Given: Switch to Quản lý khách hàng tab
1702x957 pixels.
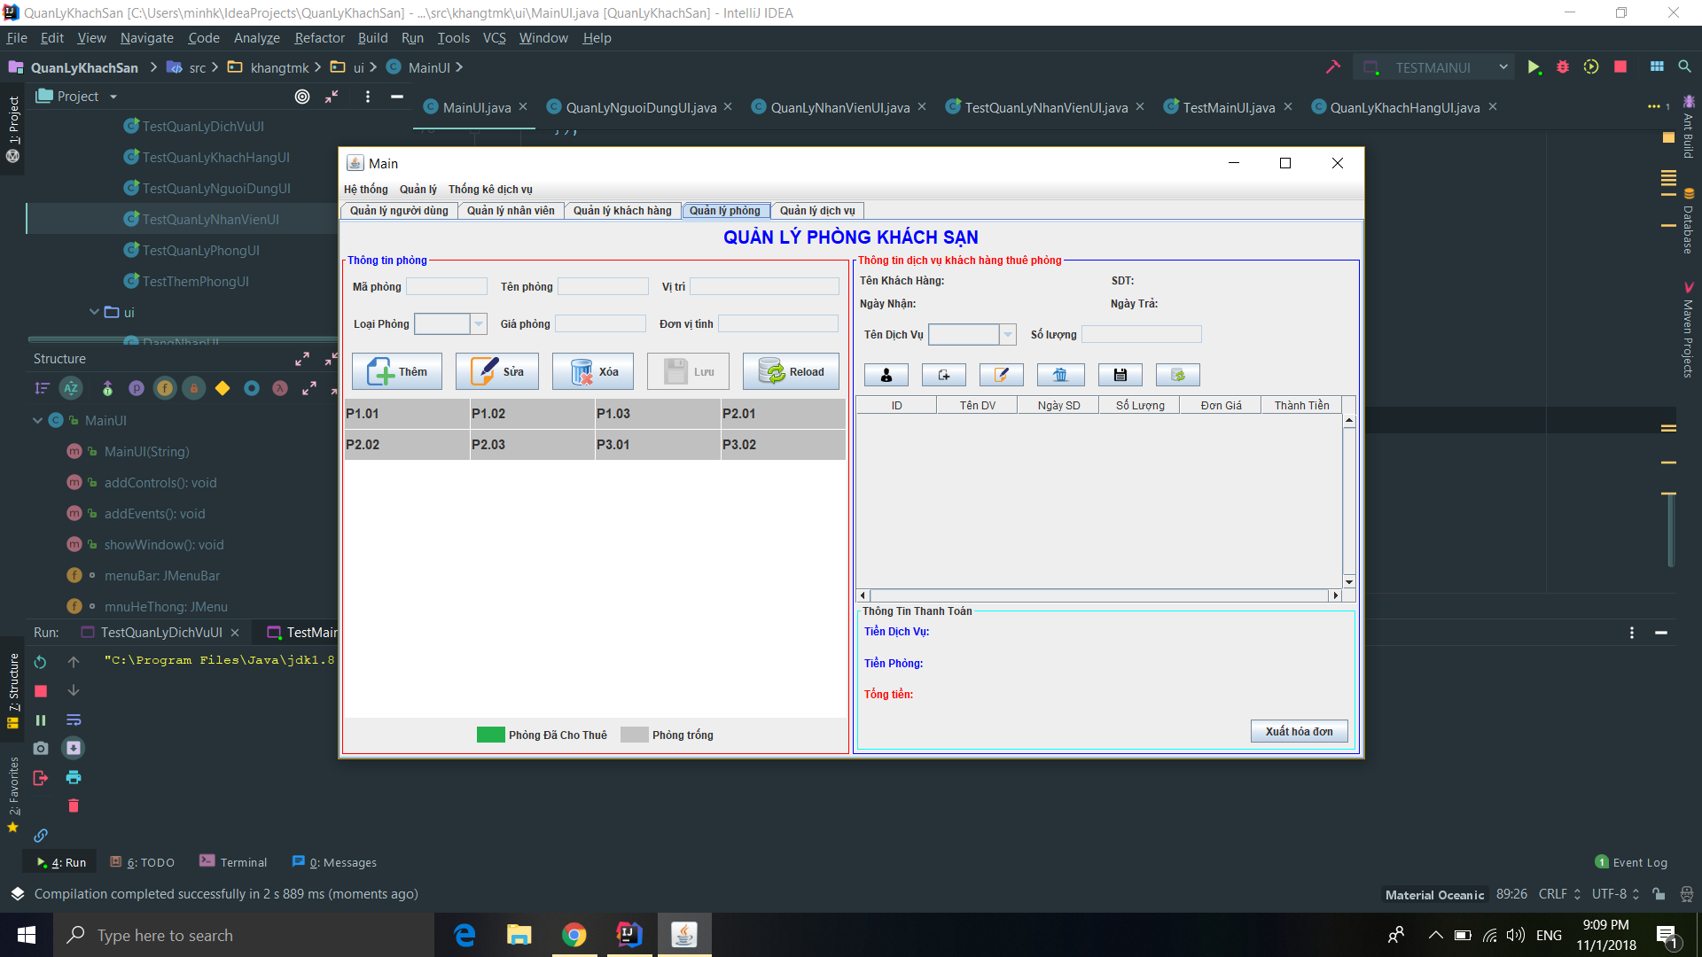Looking at the screenshot, I should (622, 211).
